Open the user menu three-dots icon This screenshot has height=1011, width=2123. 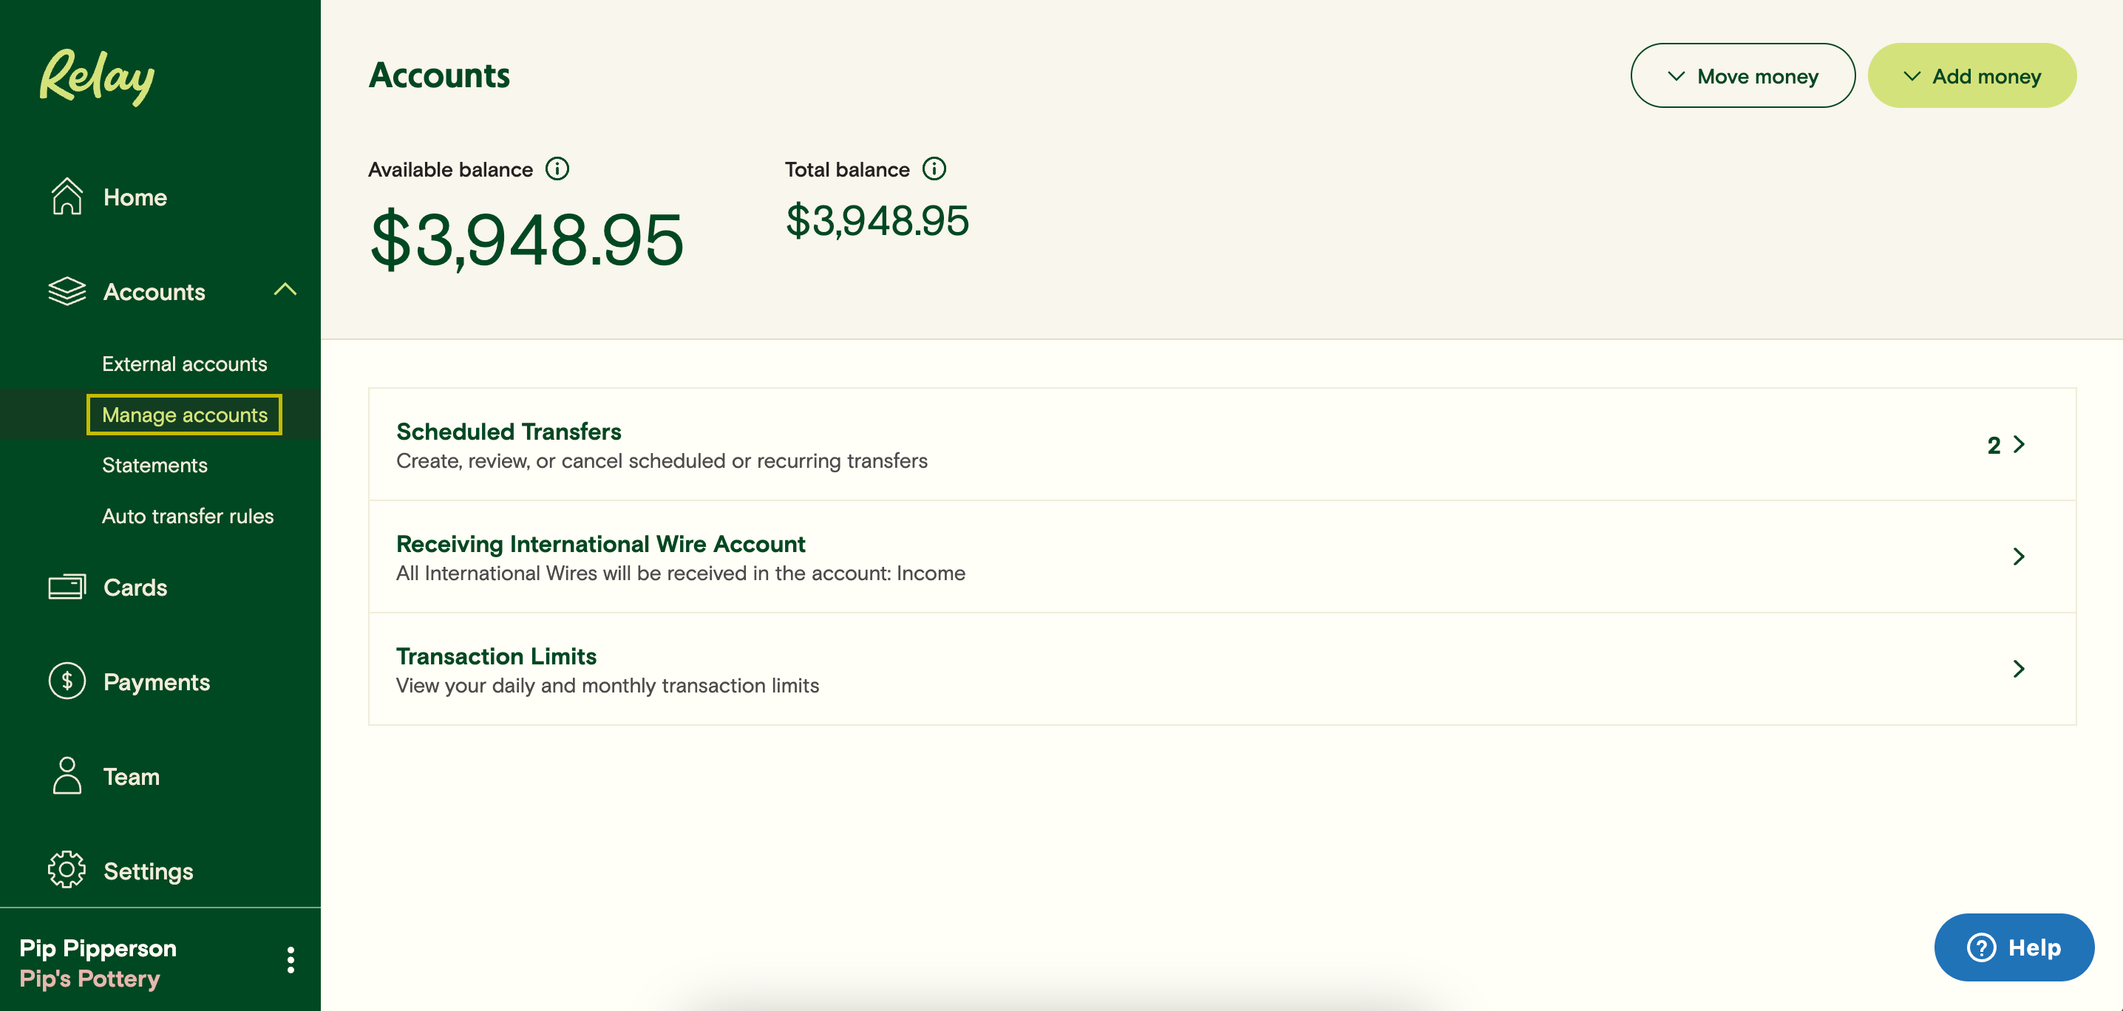click(290, 960)
